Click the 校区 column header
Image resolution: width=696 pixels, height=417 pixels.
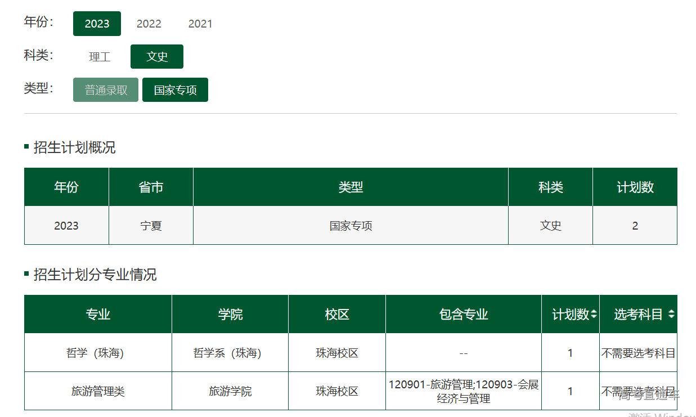point(337,314)
